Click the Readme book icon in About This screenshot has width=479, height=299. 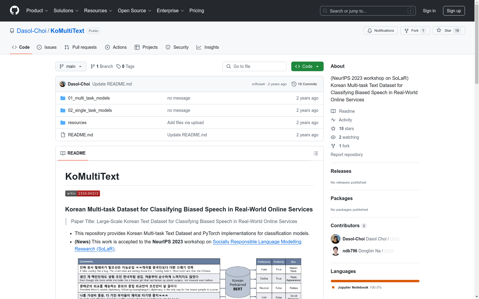click(333, 111)
